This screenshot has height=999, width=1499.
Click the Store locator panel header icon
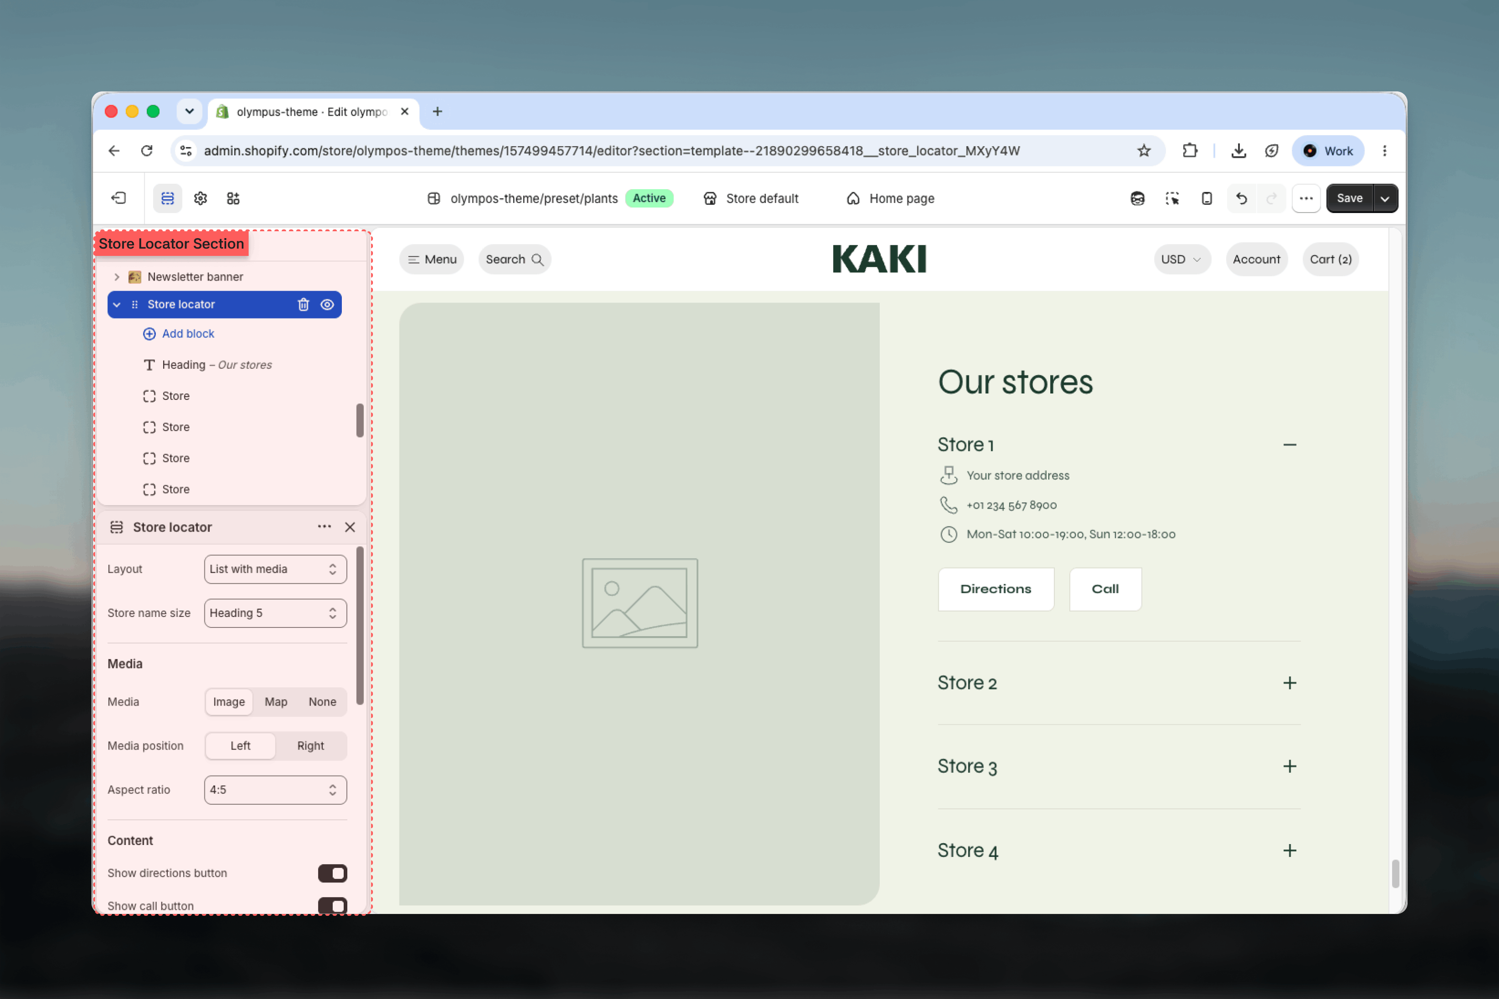coord(117,527)
